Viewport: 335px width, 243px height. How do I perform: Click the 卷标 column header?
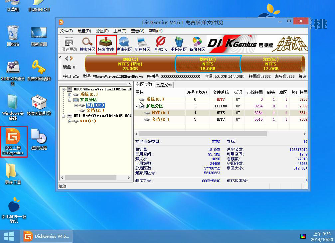pos(160,92)
